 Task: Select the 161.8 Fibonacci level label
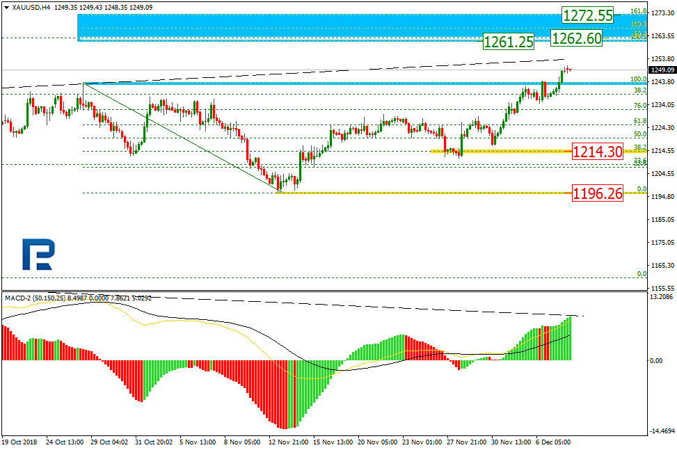[639, 11]
